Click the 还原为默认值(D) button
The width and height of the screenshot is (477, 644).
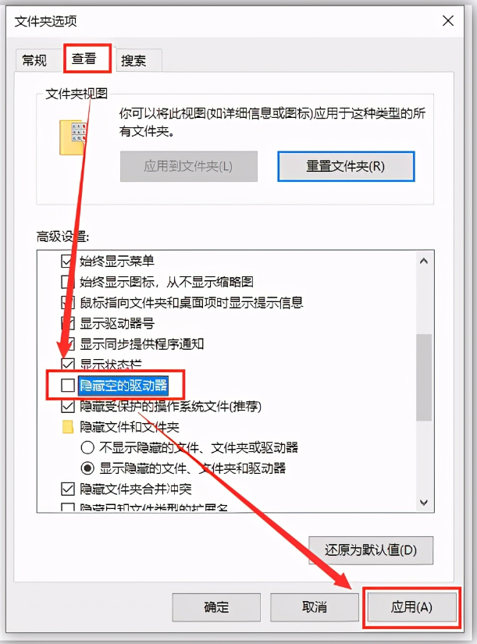pyautogui.click(x=371, y=550)
